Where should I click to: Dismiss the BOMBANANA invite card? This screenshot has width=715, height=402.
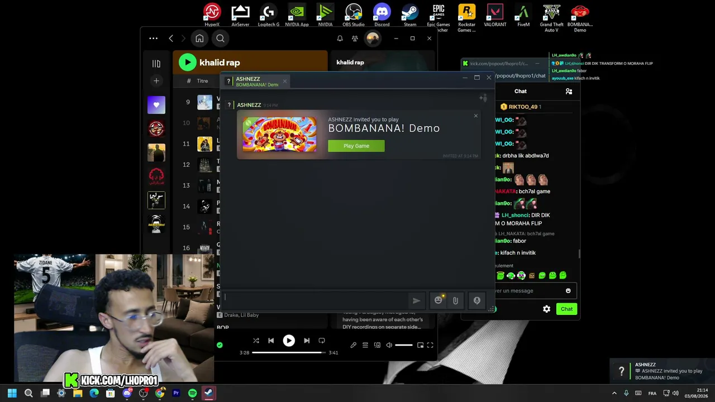(476, 116)
